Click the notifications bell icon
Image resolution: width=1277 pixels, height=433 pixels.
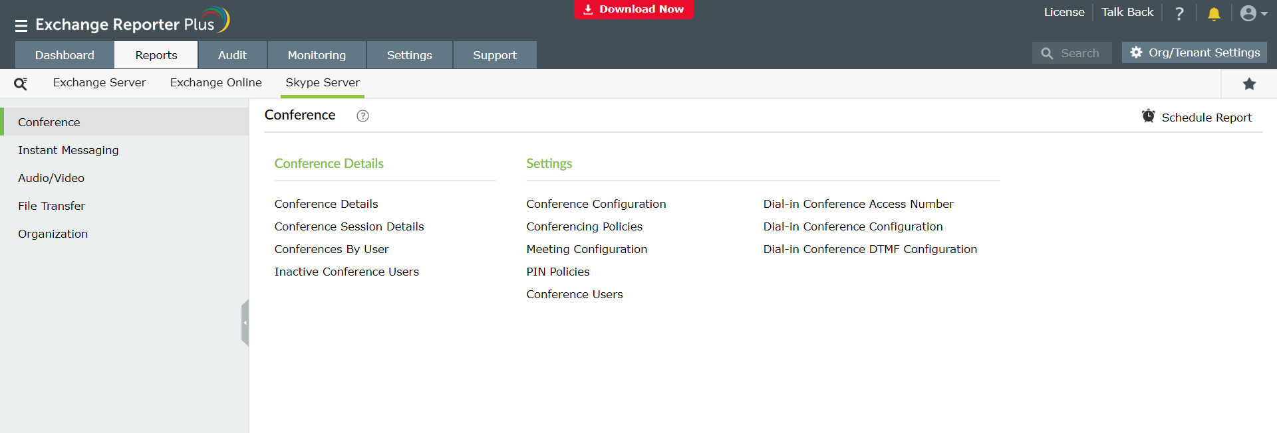click(x=1214, y=14)
